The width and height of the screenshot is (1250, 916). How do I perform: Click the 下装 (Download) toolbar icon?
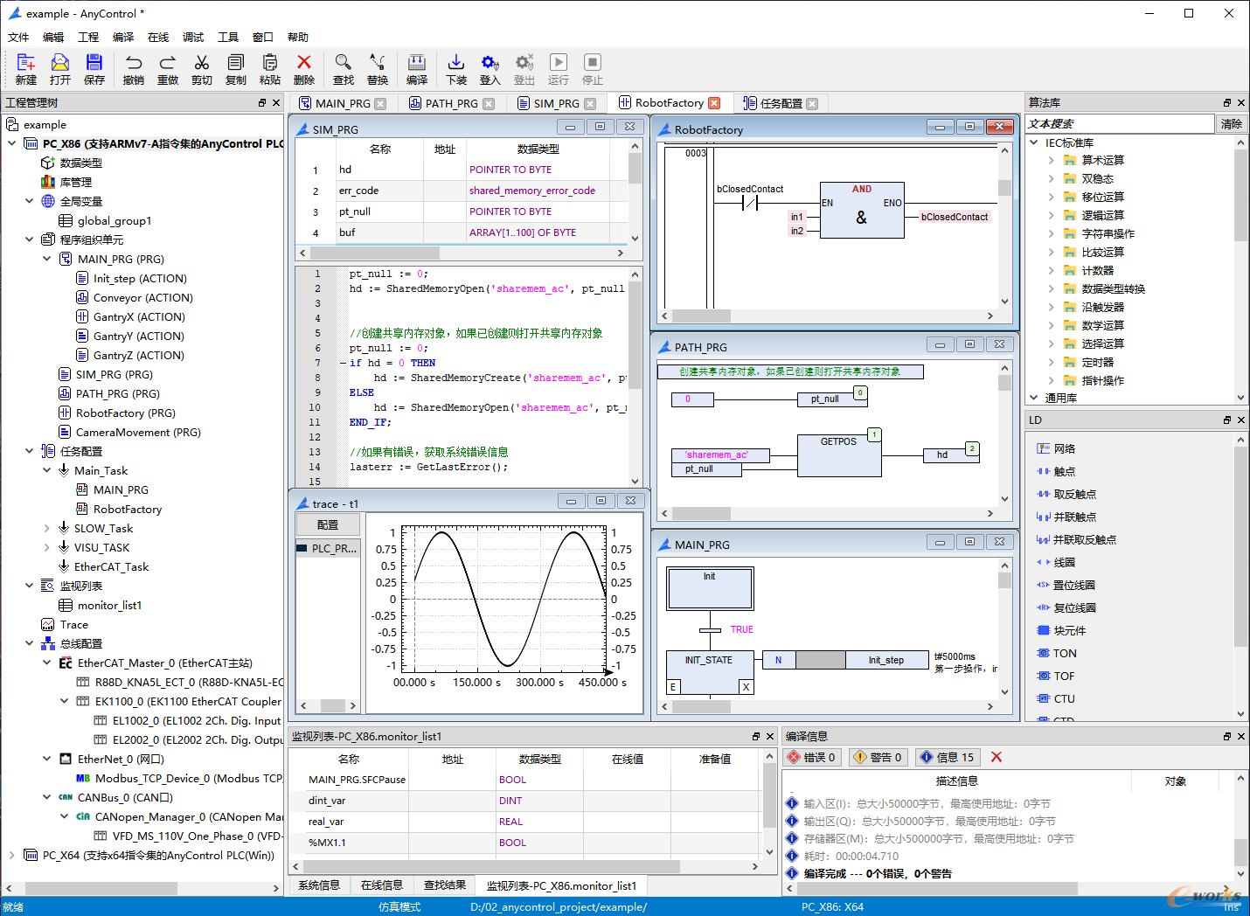click(x=456, y=63)
